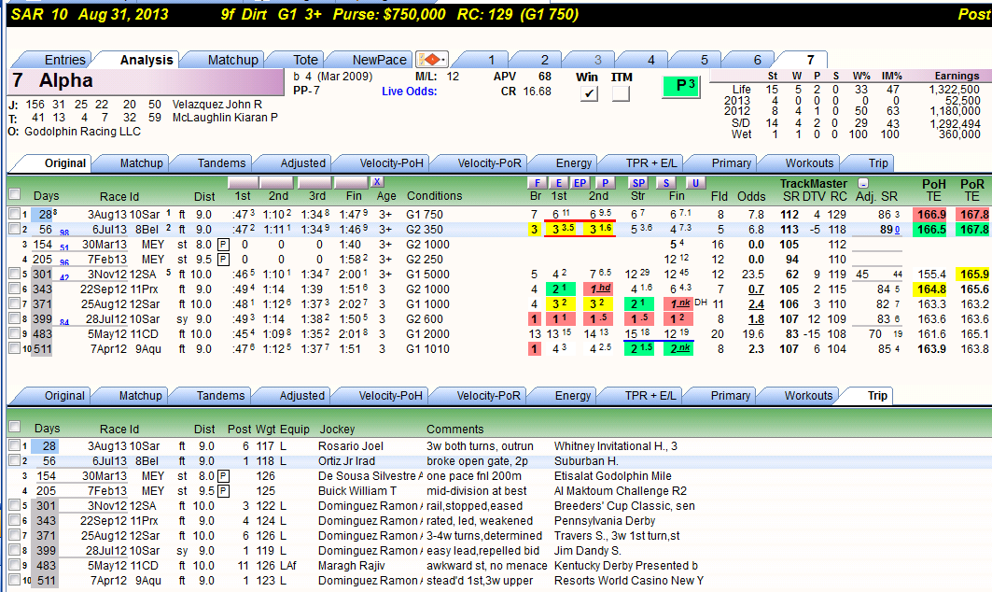Open the Energy tab in upper panel
The width and height of the screenshot is (992, 592).
[x=573, y=163]
